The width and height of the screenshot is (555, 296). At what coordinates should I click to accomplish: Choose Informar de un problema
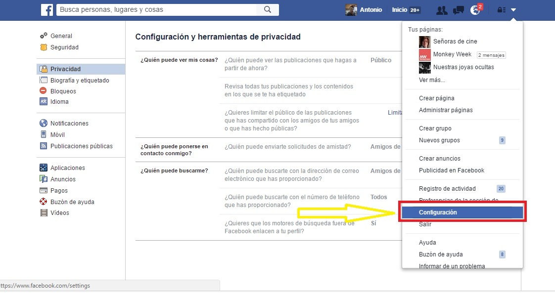click(452, 266)
